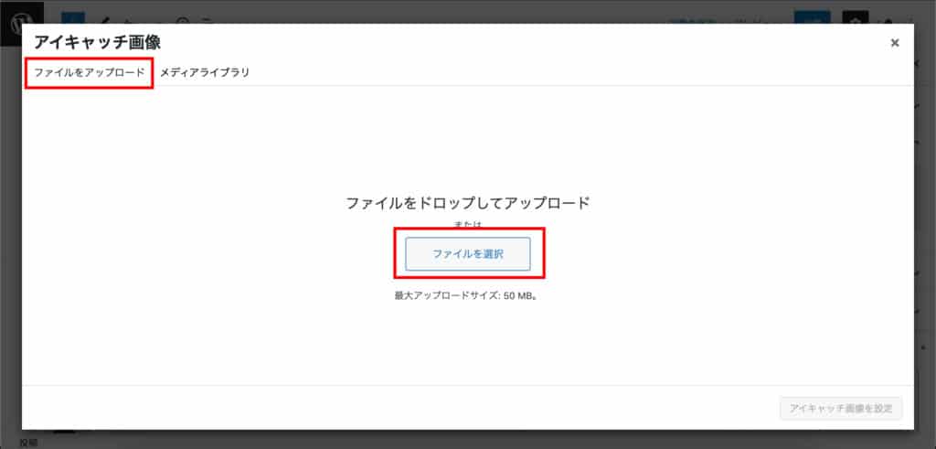Switch to the ファイルをアップロード tab

click(x=89, y=73)
